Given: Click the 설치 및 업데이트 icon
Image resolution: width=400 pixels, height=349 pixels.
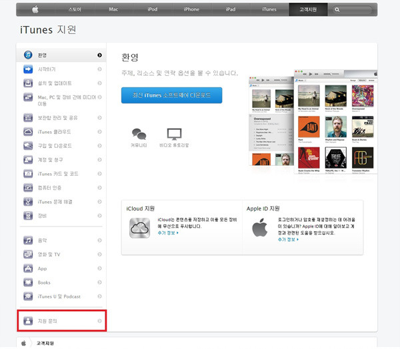Looking at the screenshot, I should point(28,83).
